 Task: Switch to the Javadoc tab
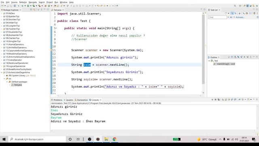click(x=68, y=100)
